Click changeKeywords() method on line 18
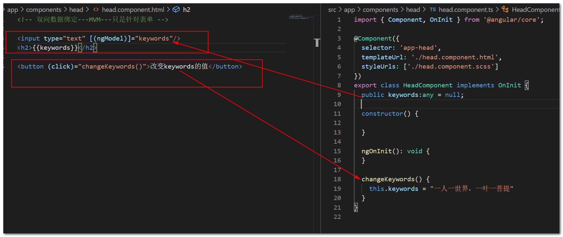This screenshot has width=563, height=237. point(392,179)
